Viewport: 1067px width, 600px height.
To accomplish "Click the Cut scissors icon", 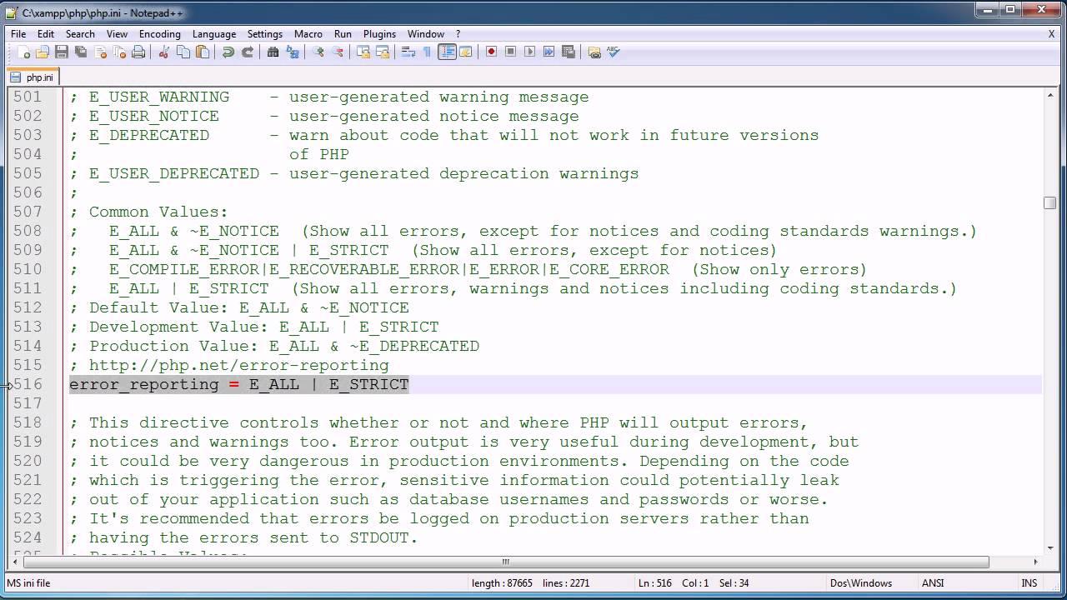I will (x=164, y=52).
